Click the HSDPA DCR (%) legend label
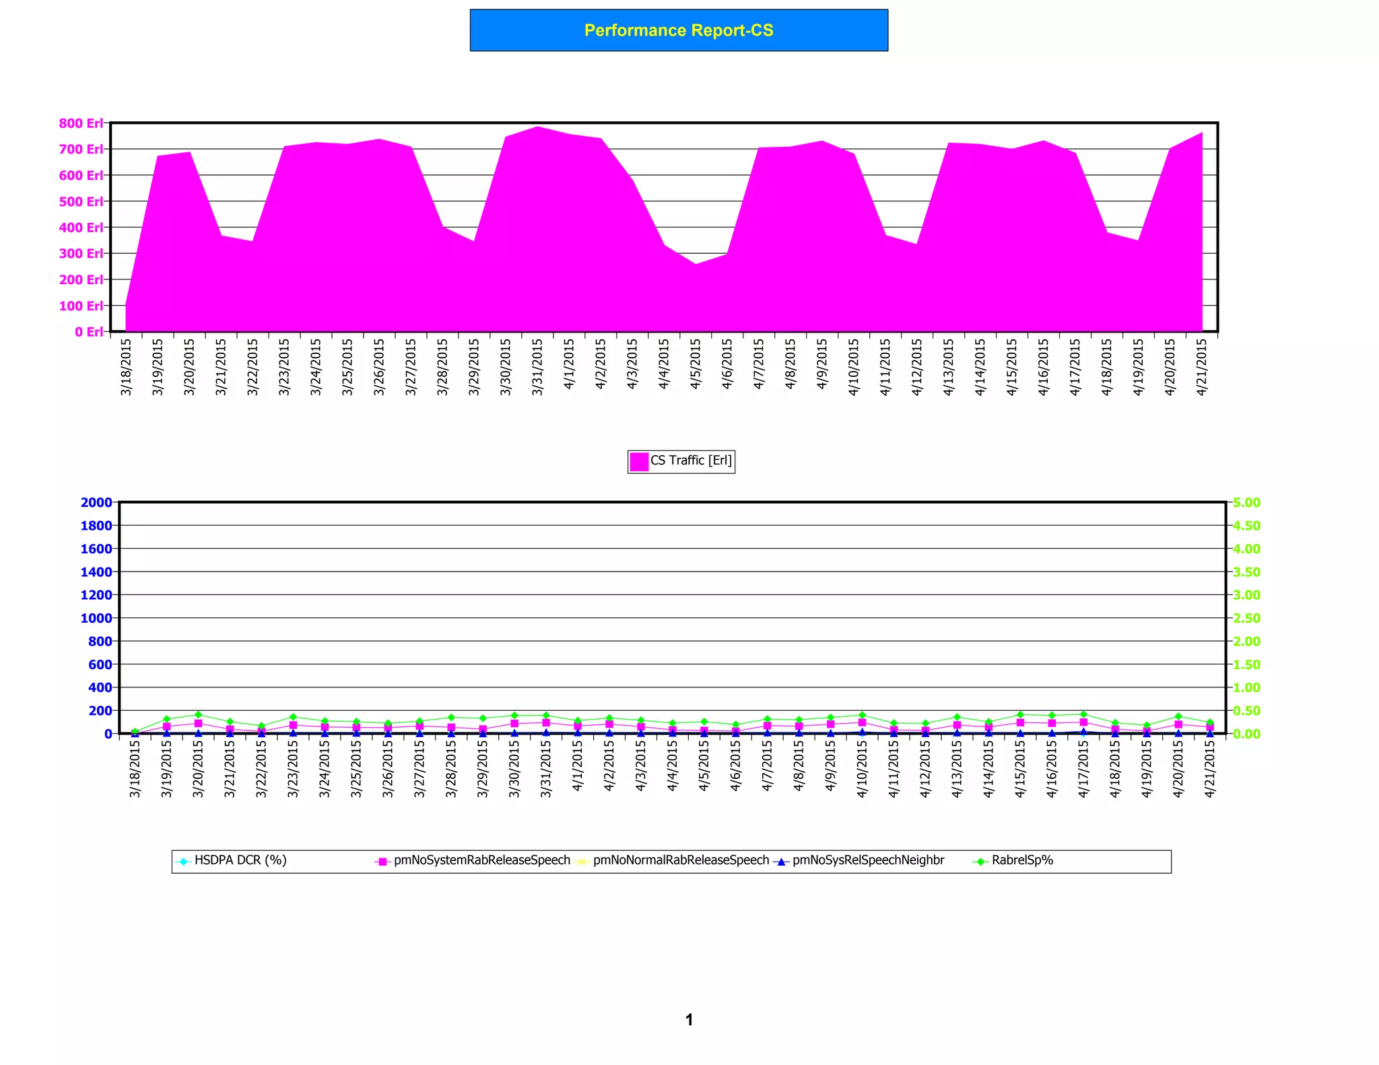The width and height of the screenshot is (1379, 1065). tap(240, 860)
